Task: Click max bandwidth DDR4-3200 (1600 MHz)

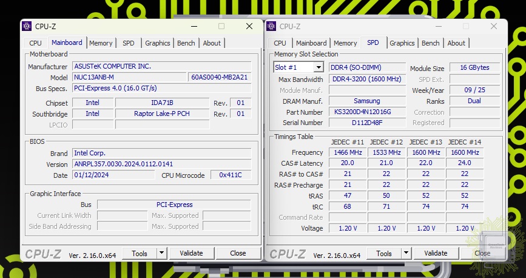Action: [x=367, y=80]
